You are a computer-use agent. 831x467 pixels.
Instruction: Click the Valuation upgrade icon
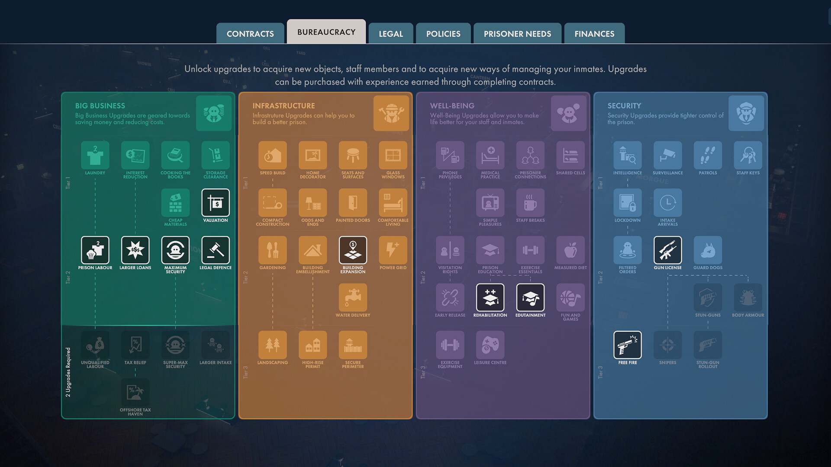point(215,204)
